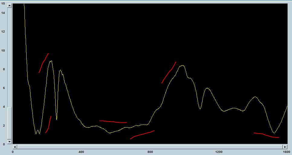Click the x-axis label 400
Screen dimensions: 292x155
tap(81, 152)
